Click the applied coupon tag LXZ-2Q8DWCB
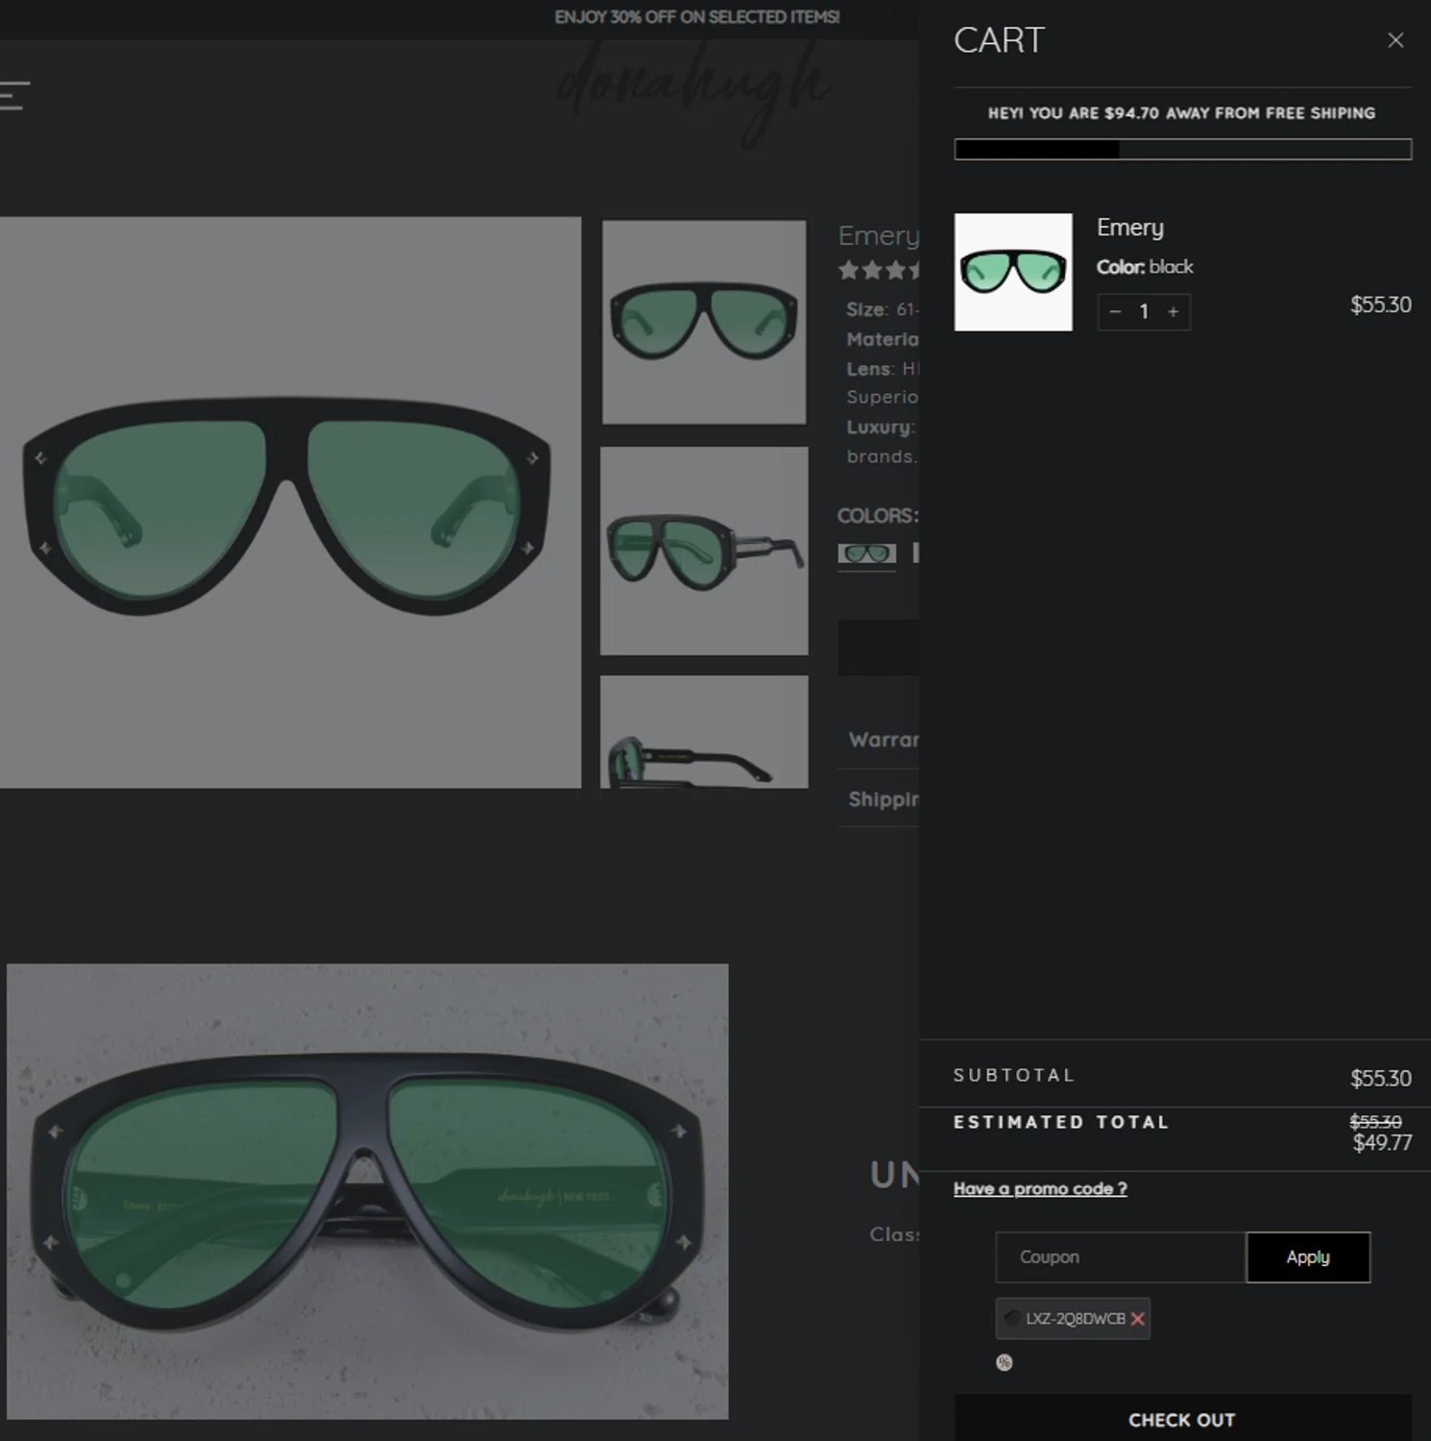The width and height of the screenshot is (1431, 1441). (x=1073, y=1319)
